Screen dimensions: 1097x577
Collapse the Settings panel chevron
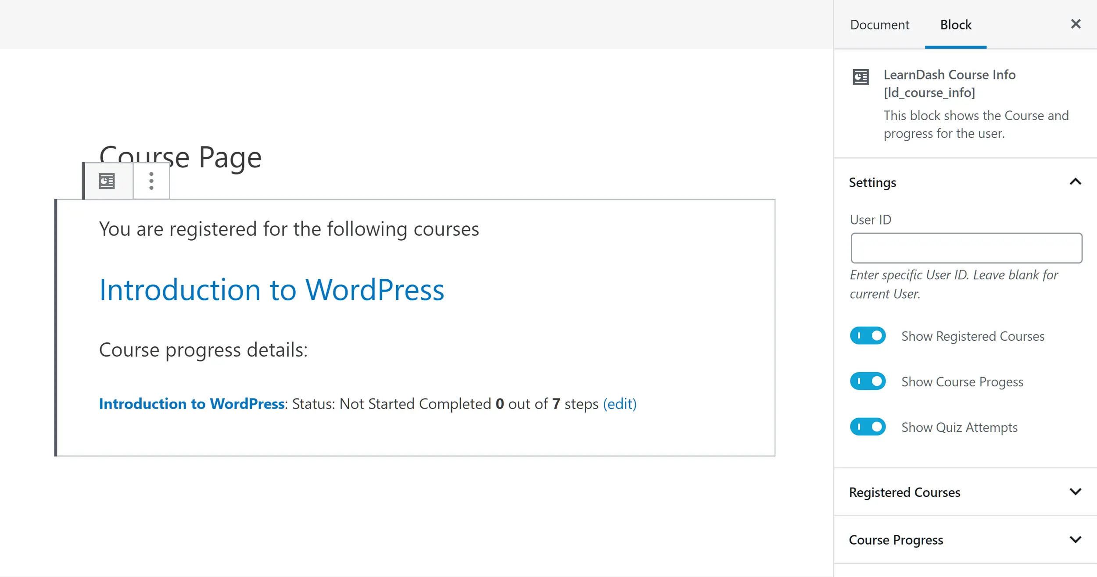click(1075, 182)
